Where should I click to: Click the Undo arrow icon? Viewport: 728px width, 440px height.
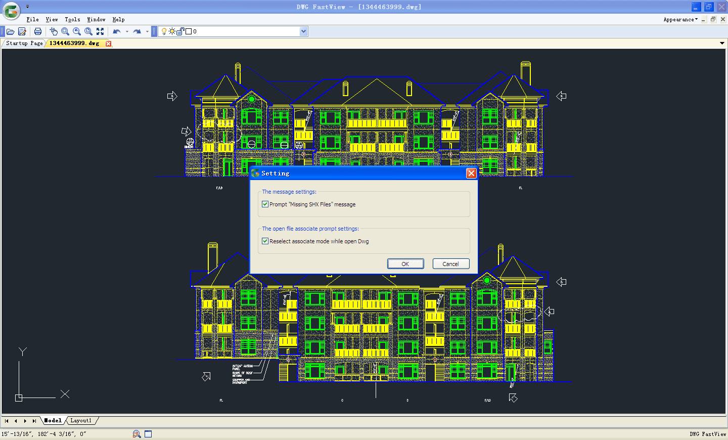click(x=117, y=31)
